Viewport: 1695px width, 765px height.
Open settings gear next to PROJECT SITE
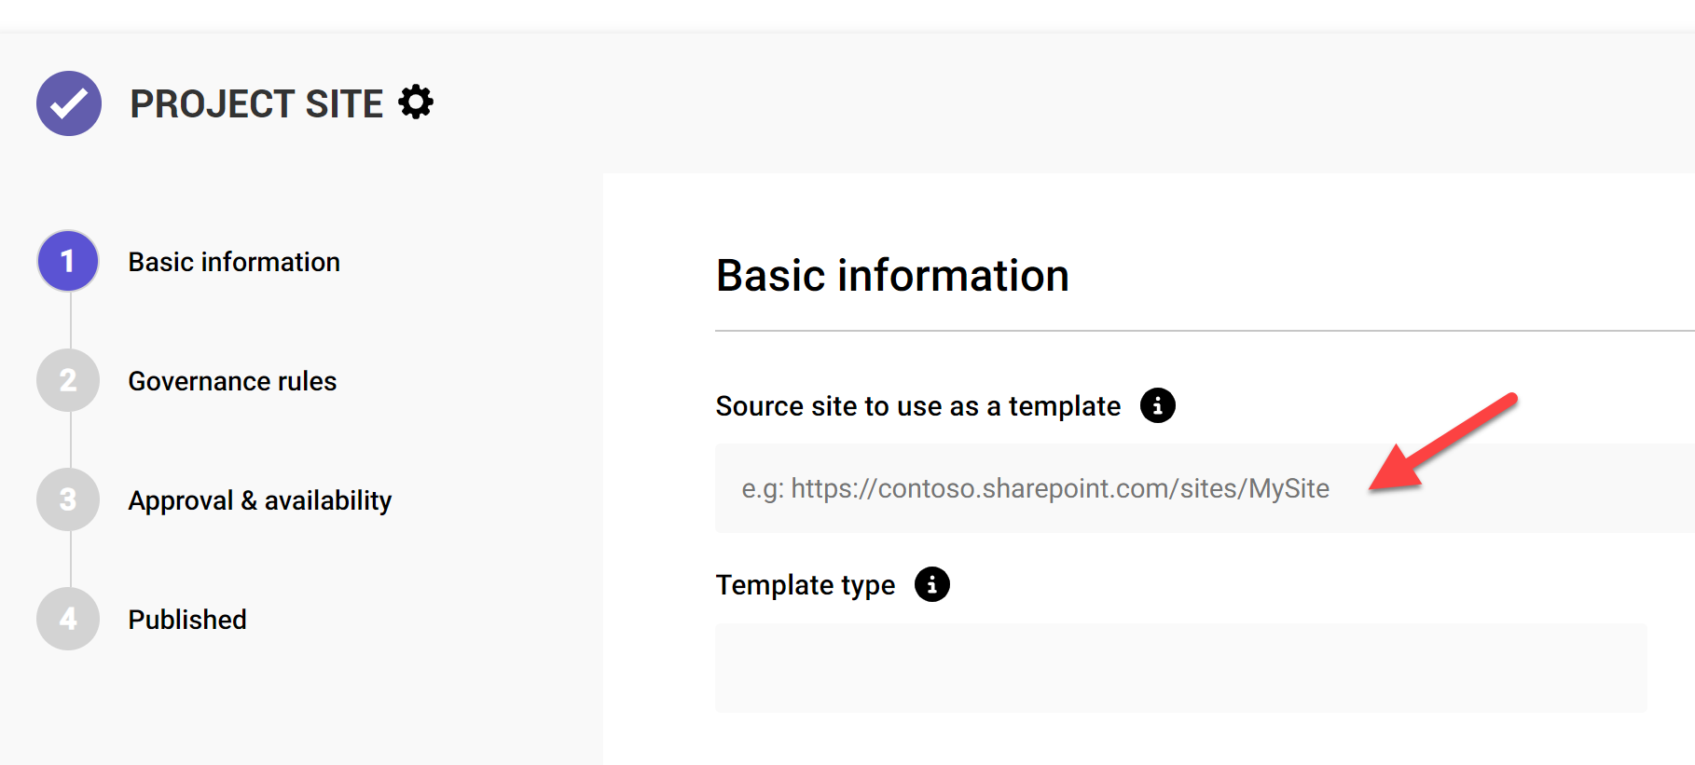416,102
